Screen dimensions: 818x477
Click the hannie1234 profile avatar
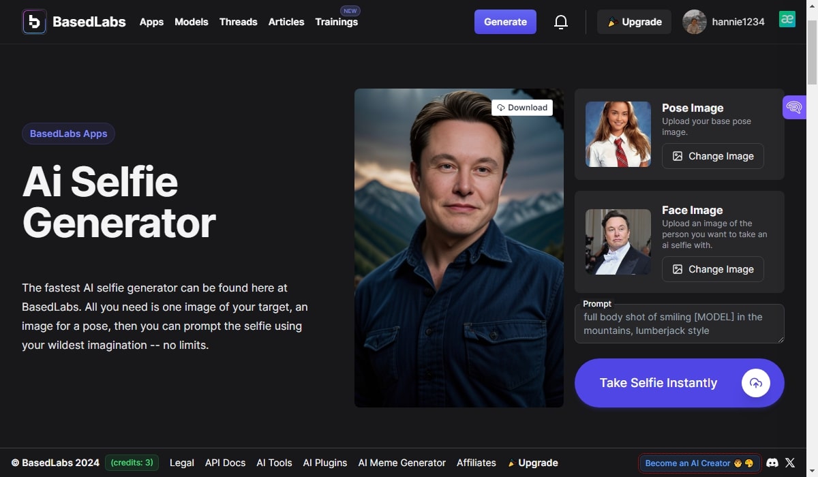pyautogui.click(x=694, y=22)
